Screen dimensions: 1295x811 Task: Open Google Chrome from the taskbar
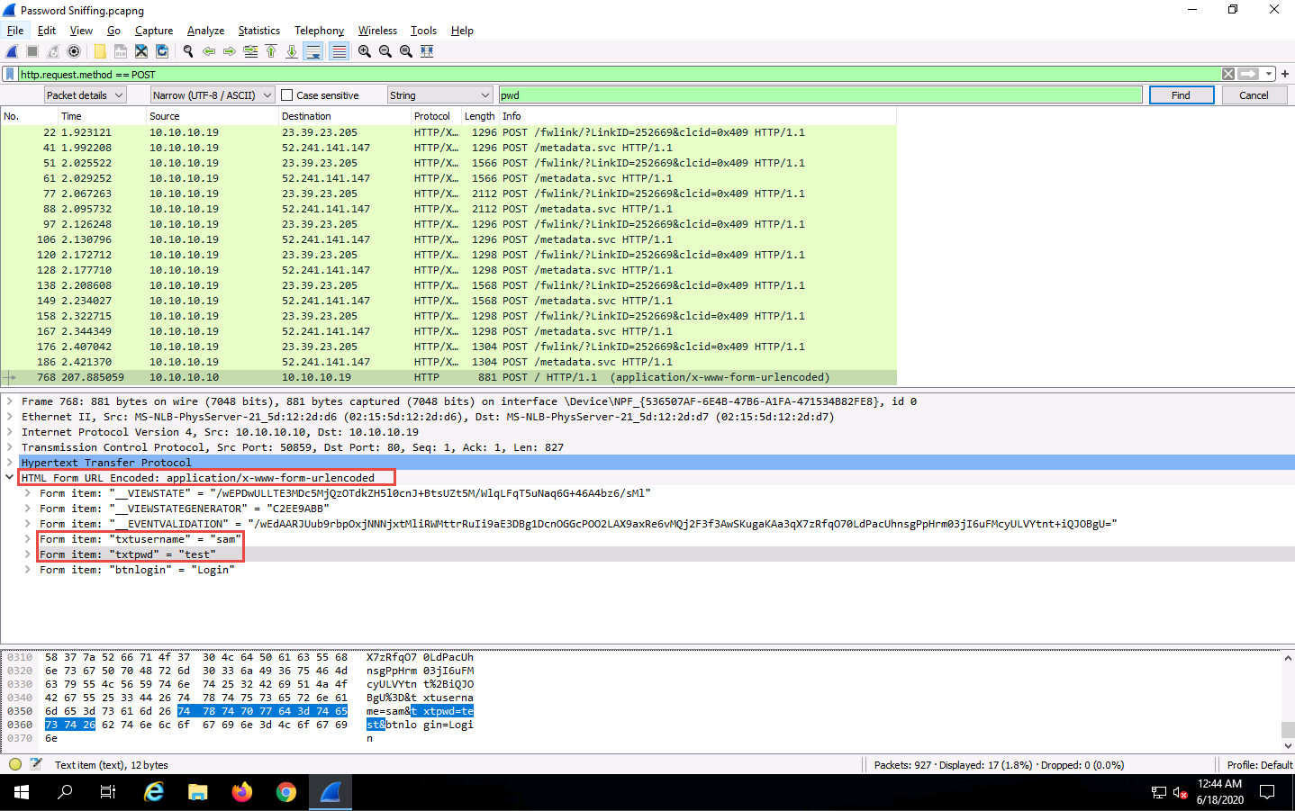286,792
